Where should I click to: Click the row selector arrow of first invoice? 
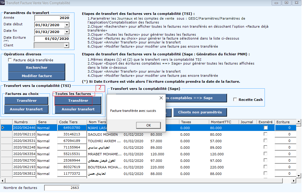click(3, 128)
